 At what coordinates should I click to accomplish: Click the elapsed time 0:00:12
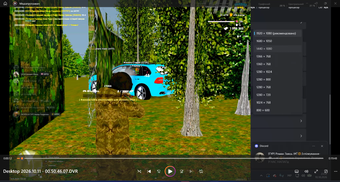click(x=8, y=158)
